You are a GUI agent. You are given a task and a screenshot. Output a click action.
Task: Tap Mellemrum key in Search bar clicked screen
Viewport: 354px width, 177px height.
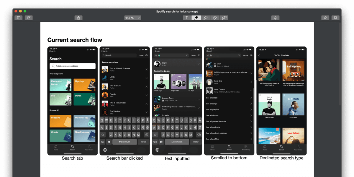(x=125, y=142)
